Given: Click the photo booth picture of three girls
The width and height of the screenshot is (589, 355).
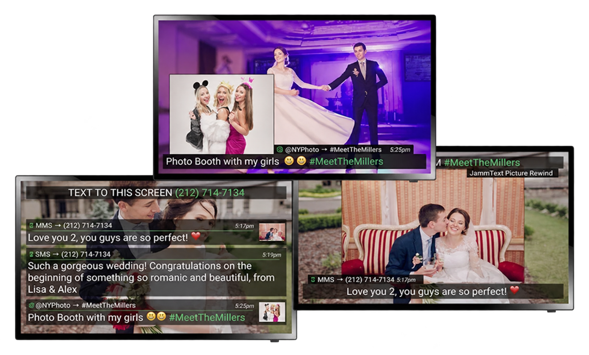Looking at the screenshot, I should [222, 114].
